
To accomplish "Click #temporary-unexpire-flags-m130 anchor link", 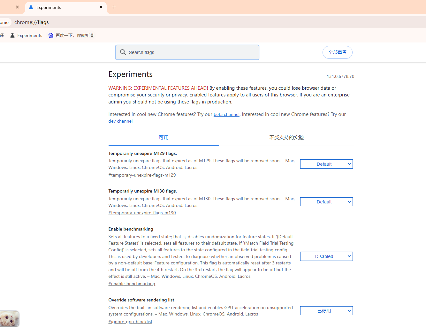I will (142, 213).
